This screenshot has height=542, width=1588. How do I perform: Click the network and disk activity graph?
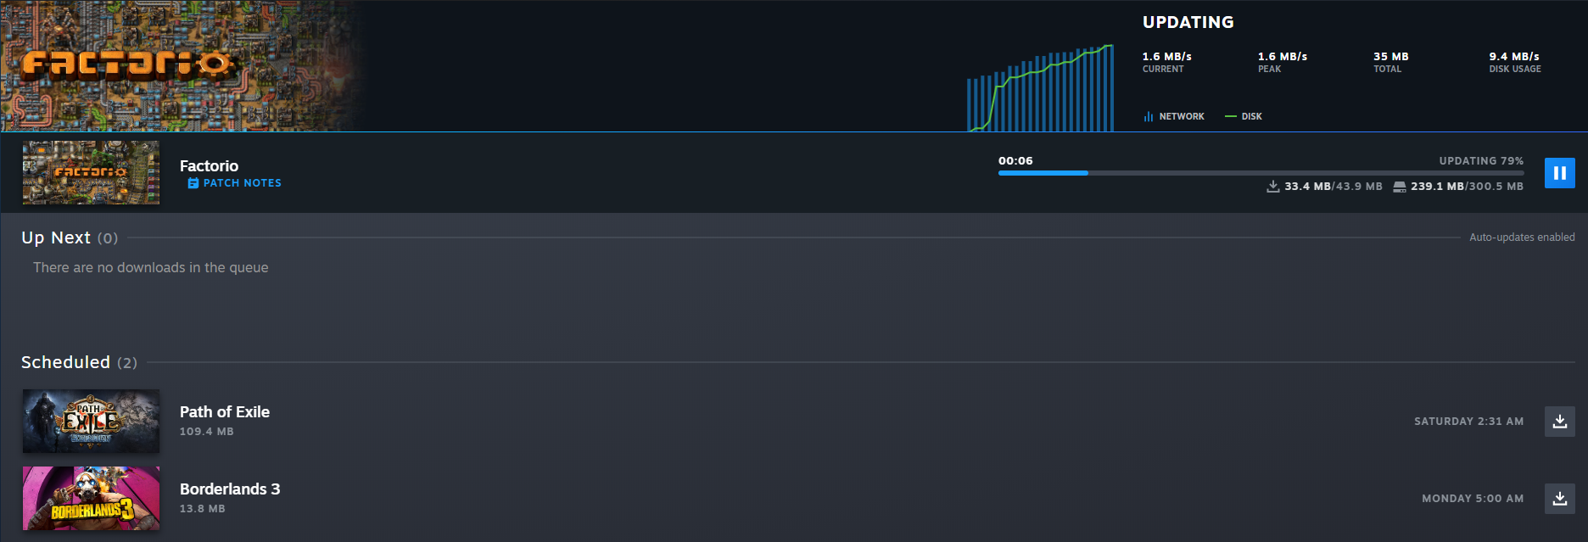(1040, 87)
